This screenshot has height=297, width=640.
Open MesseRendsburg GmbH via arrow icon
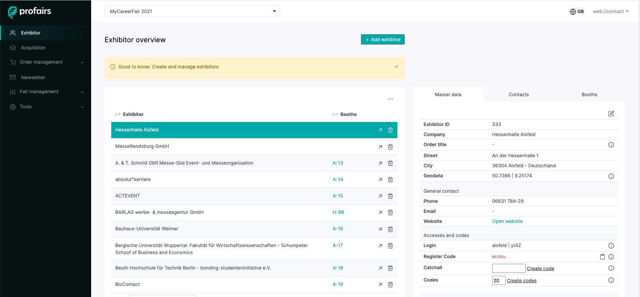pyautogui.click(x=380, y=147)
